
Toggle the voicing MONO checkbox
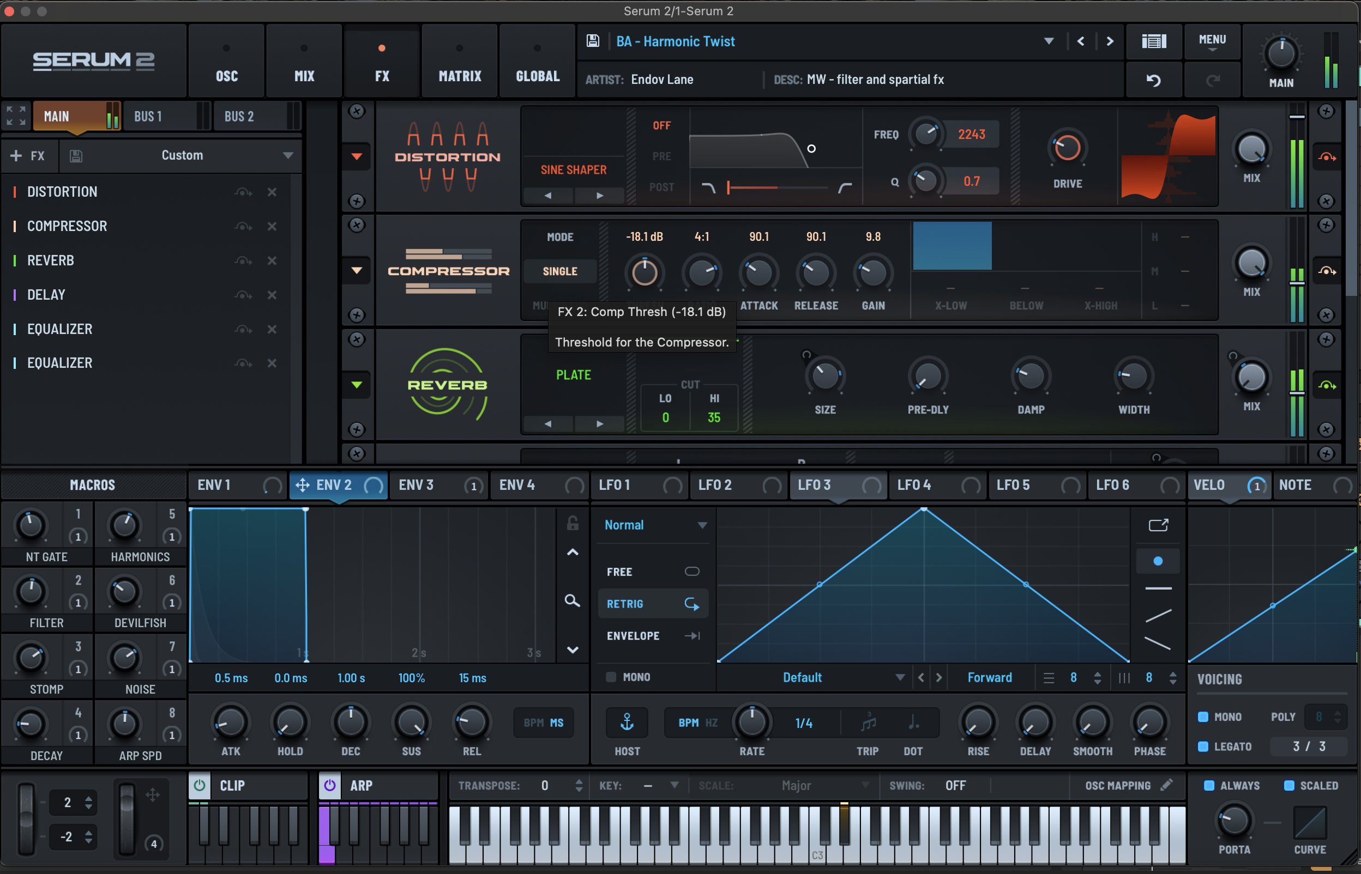coord(1202,717)
